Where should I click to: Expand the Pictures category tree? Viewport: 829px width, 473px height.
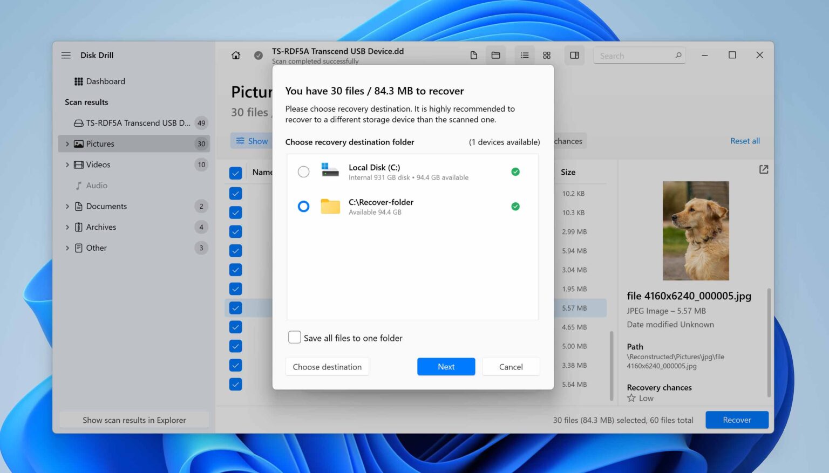click(67, 144)
